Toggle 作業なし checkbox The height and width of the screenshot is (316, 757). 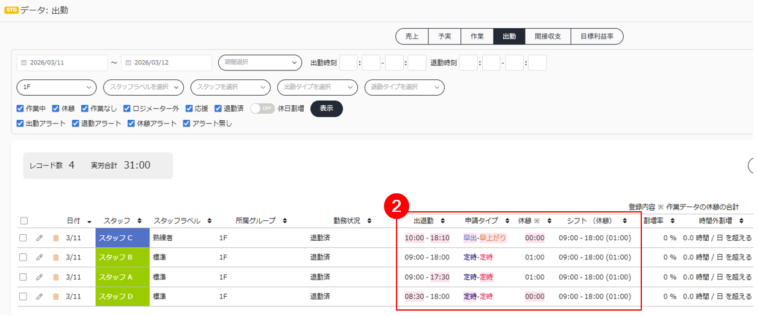tap(84, 108)
